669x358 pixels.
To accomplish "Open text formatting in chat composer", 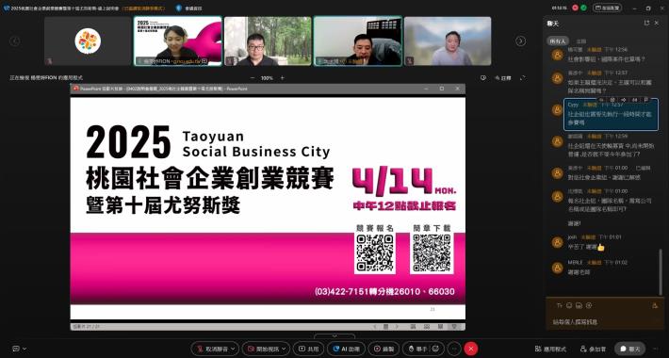I will point(560,305).
